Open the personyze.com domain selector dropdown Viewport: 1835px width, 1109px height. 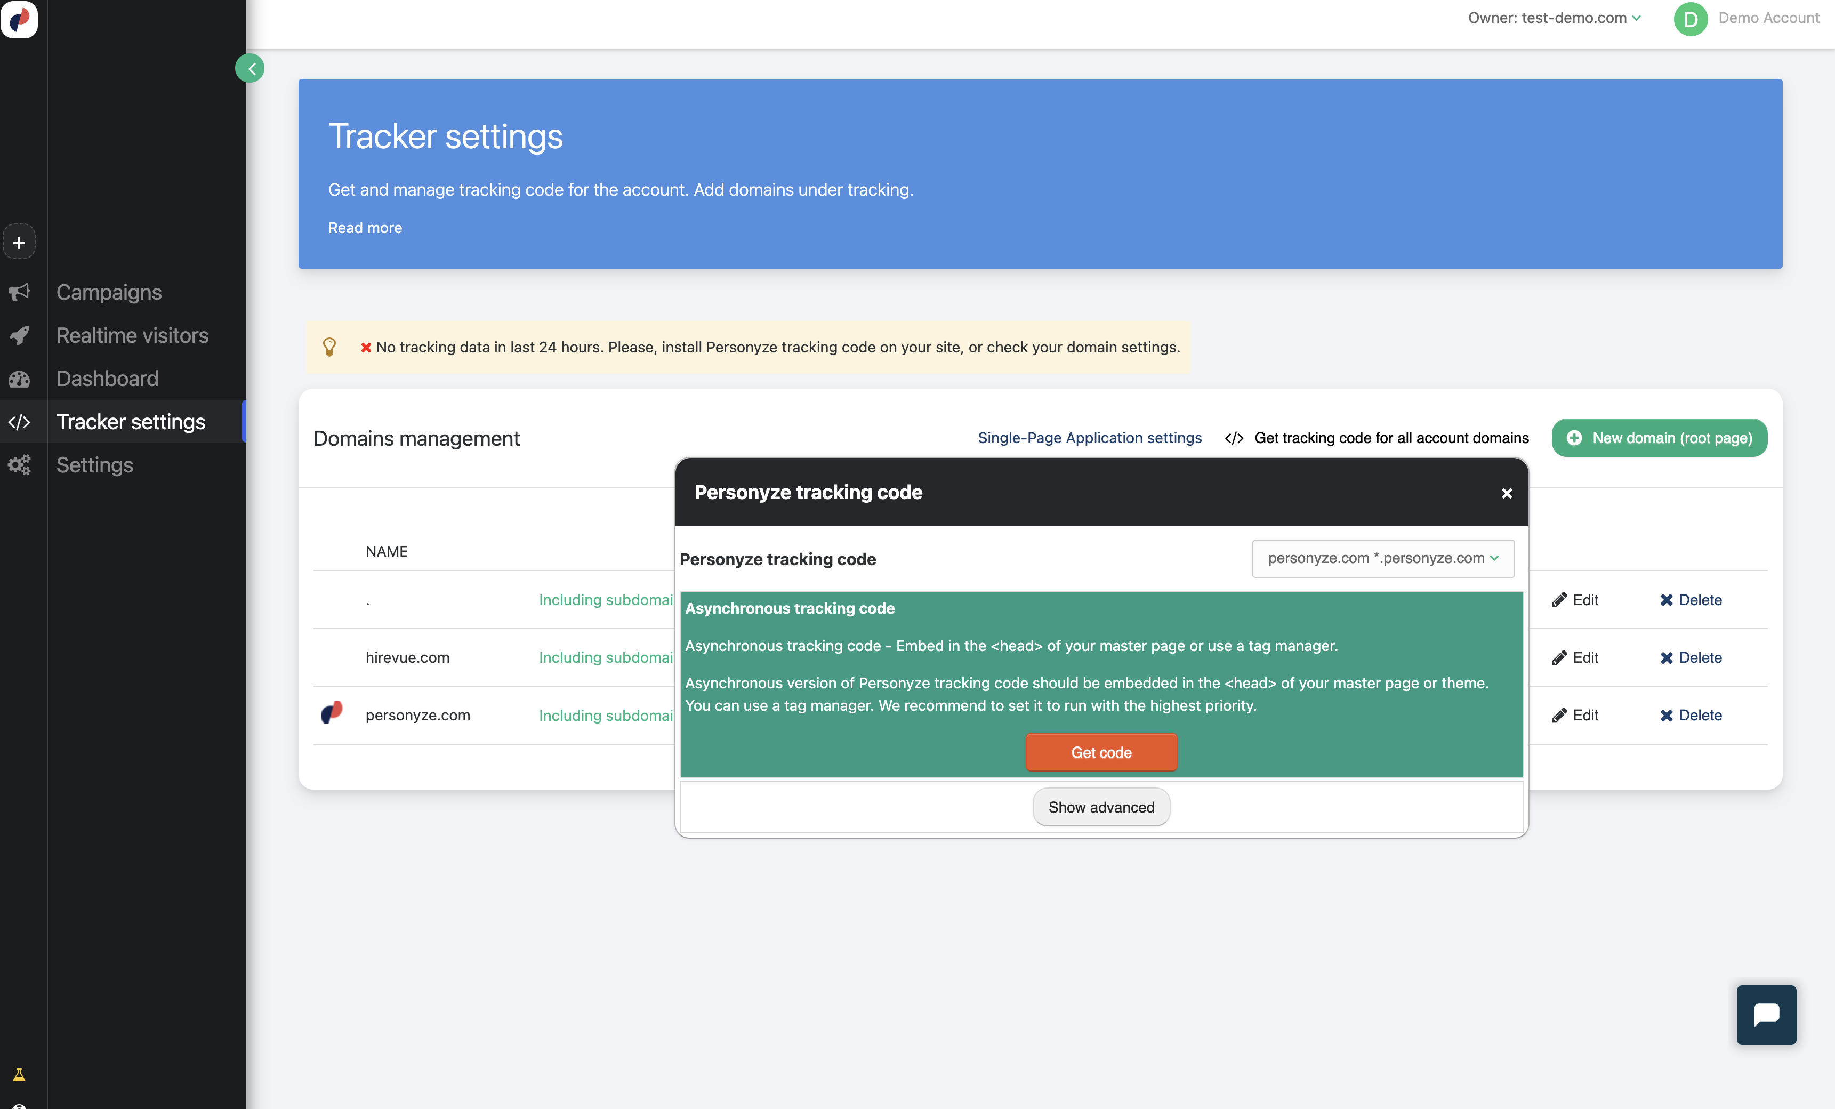click(x=1383, y=559)
